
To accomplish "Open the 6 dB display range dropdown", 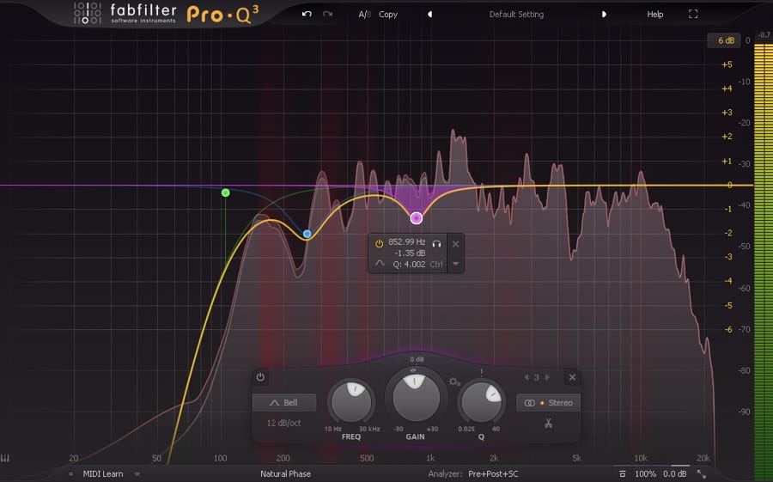I will (725, 40).
